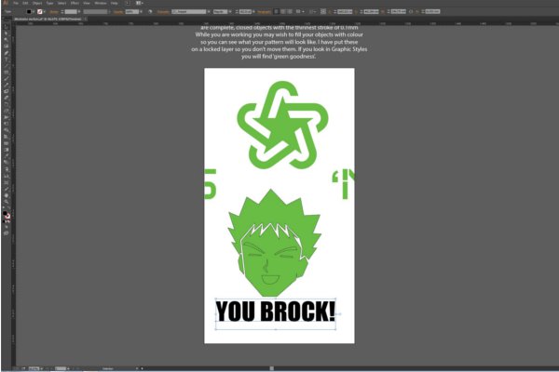Select the Hand tool in the toolbar
Screen dimensions: 559x372
[7, 195]
